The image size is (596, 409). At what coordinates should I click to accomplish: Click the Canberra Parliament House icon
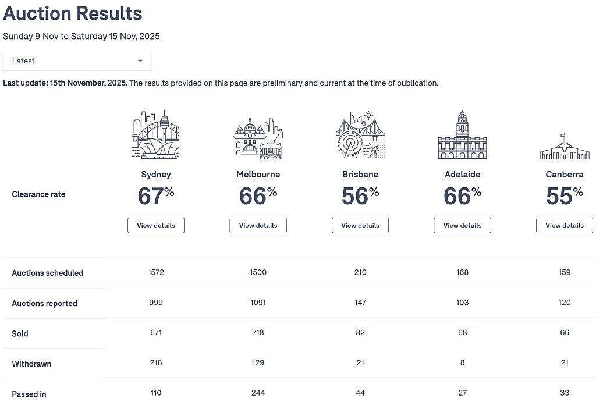click(565, 147)
